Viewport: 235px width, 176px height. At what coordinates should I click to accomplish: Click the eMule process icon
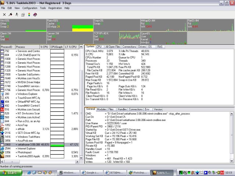(x=2, y=129)
